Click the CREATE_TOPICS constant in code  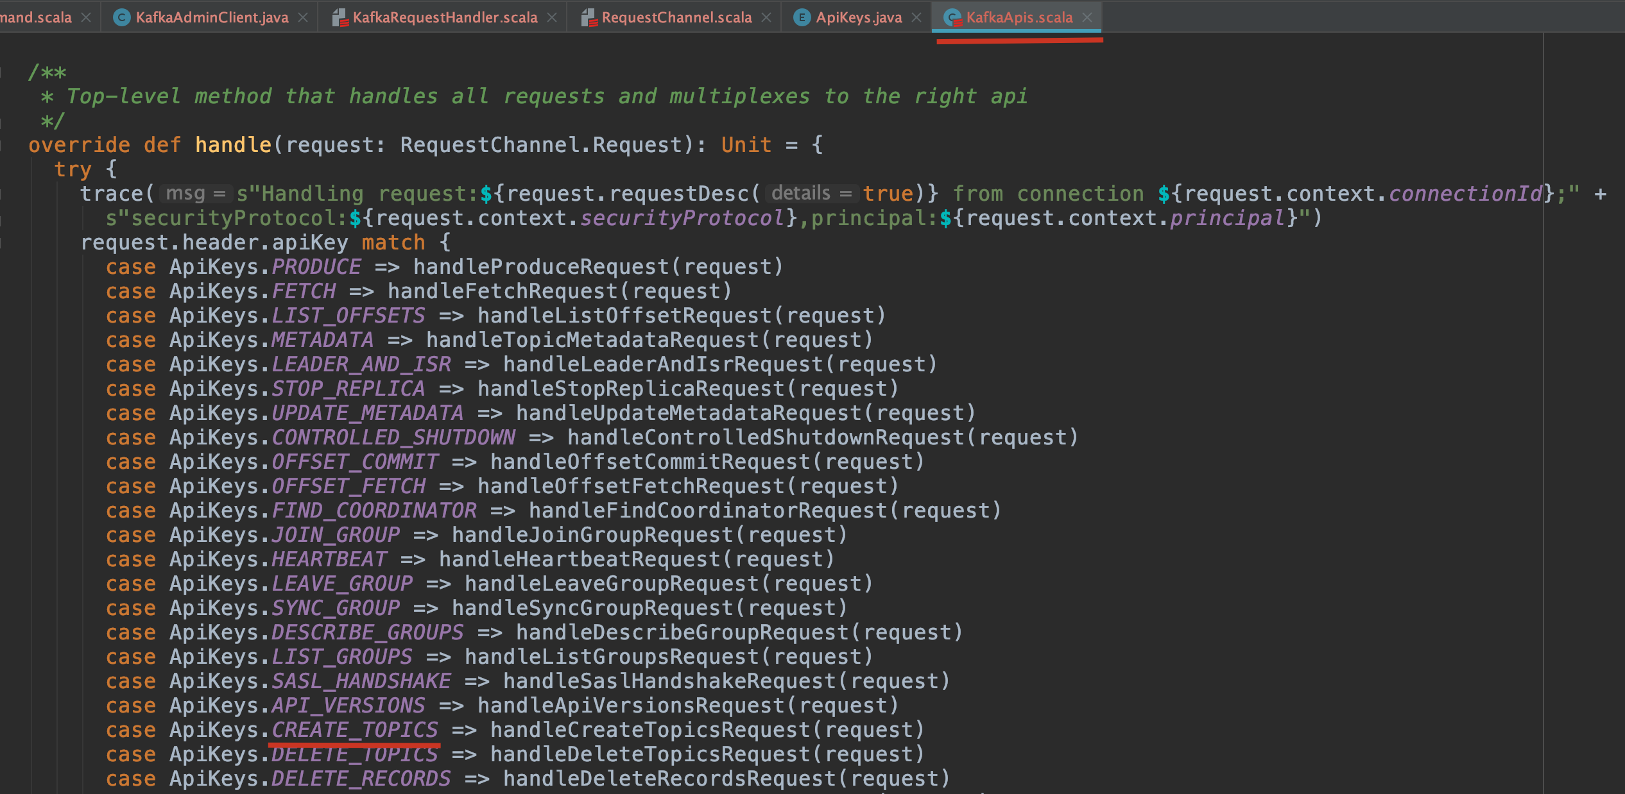[x=355, y=730]
